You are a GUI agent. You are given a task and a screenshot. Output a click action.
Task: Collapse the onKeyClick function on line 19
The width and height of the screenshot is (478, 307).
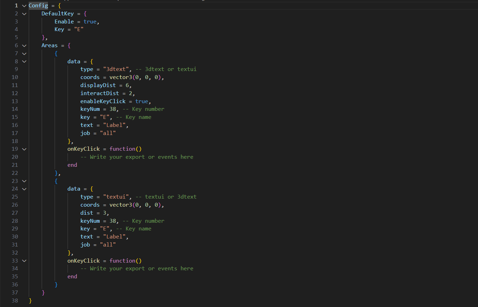24,149
